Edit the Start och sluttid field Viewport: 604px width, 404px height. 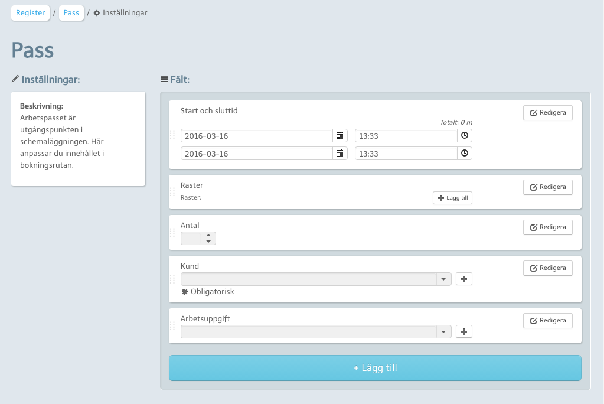tap(547, 113)
